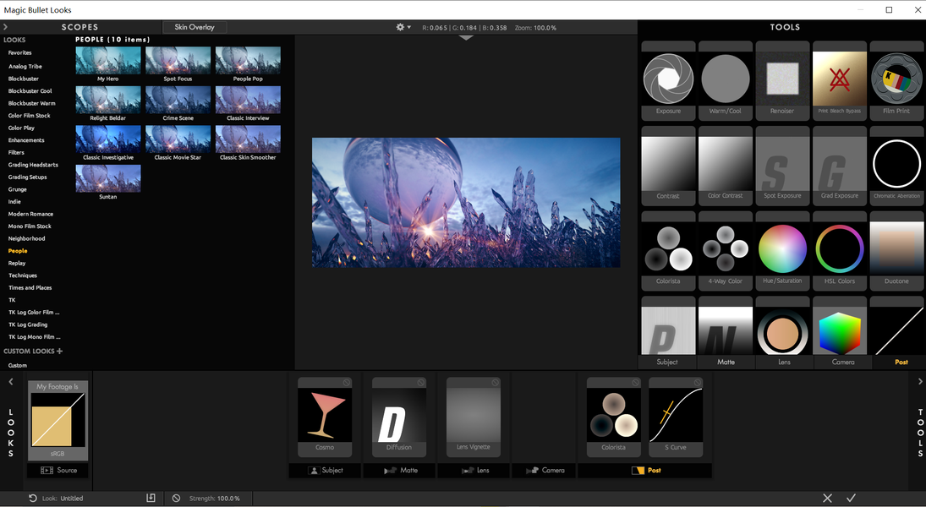The image size is (926, 507).
Task: Apply the Classic Movie Star look
Action: coord(178,143)
